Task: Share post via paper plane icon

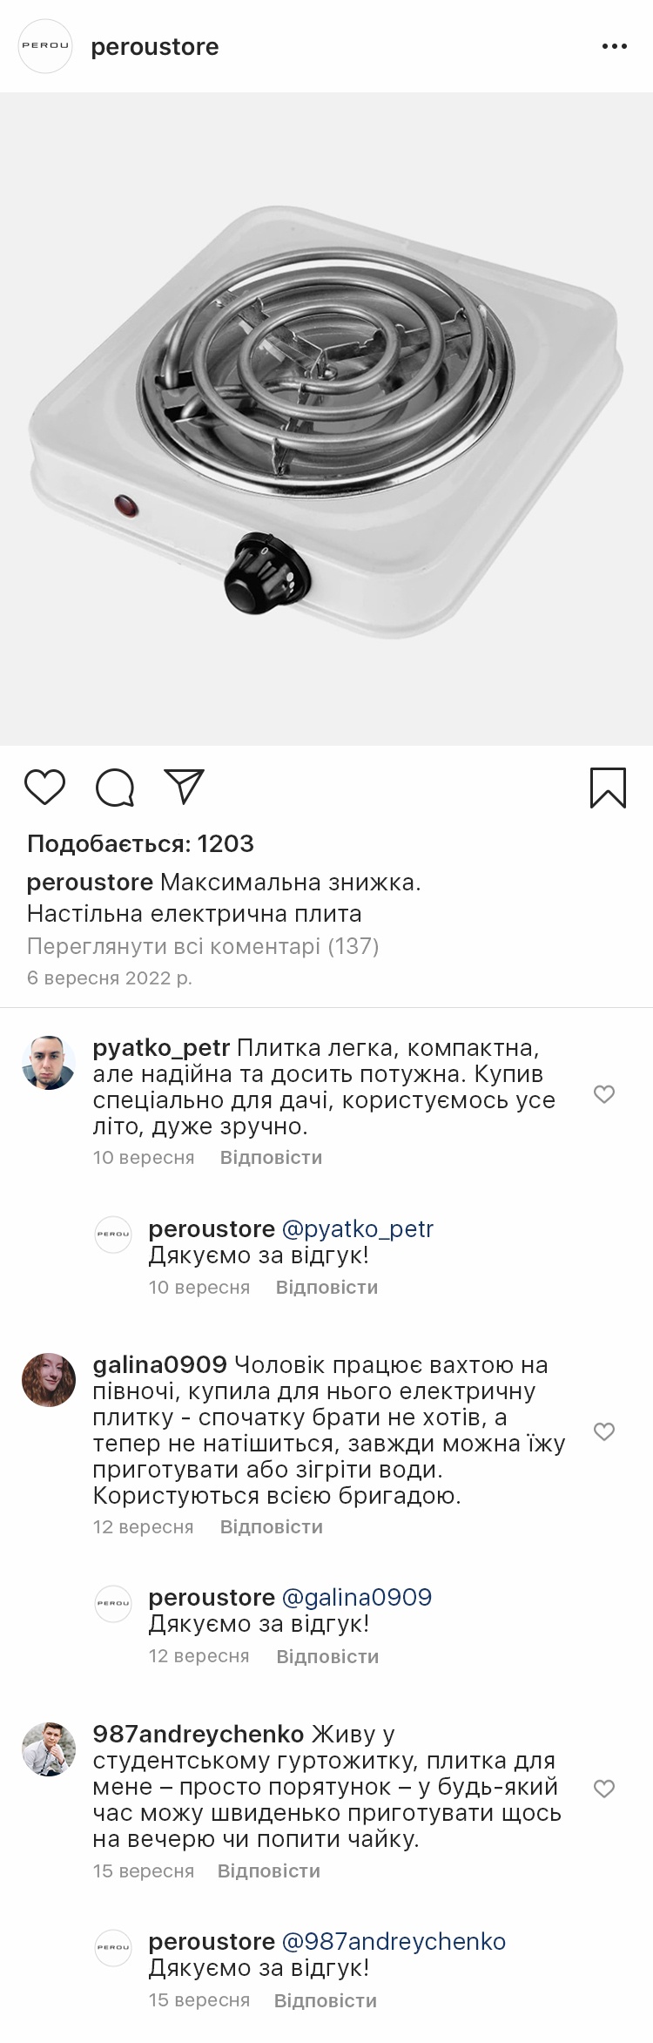Action: 185,787
